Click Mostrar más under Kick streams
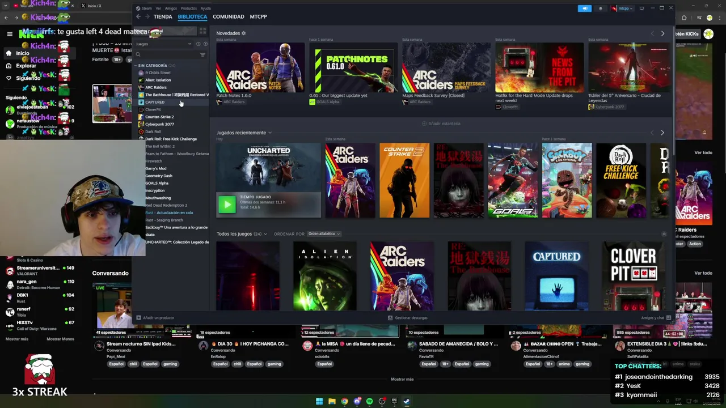The width and height of the screenshot is (726, 408). coord(402,379)
